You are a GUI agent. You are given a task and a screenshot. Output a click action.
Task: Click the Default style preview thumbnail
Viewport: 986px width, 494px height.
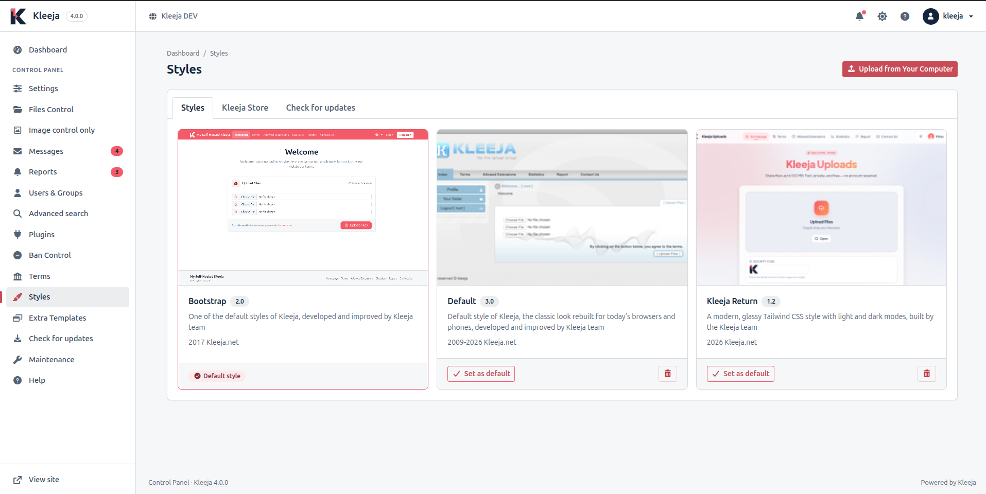pyautogui.click(x=562, y=207)
